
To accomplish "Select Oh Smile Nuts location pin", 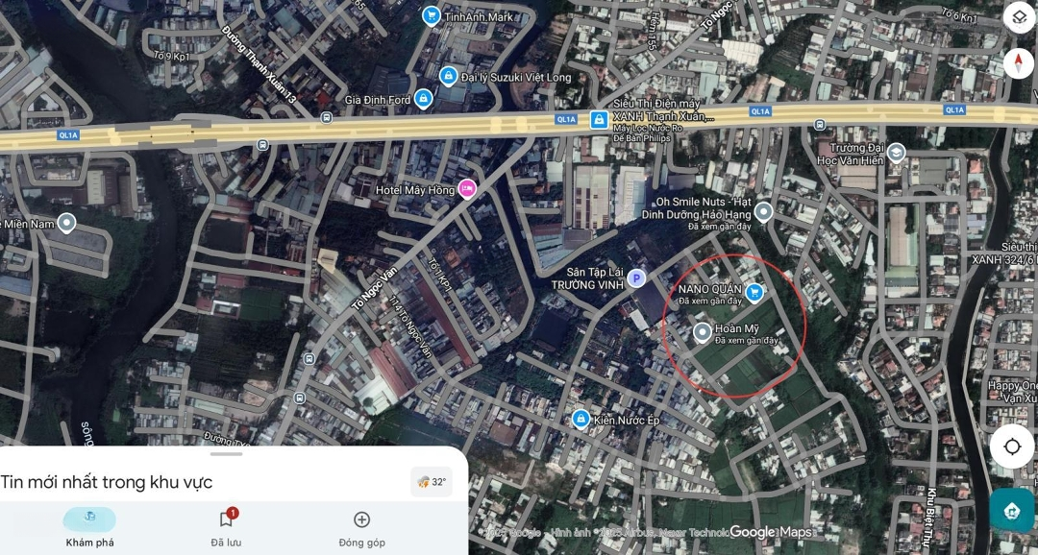I will tap(764, 212).
